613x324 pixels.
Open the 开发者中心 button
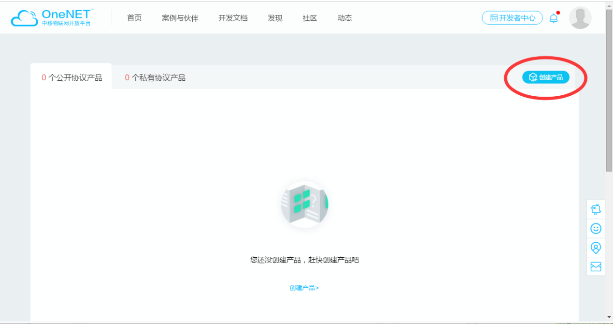pyautogui.click(x=512, y=17)
